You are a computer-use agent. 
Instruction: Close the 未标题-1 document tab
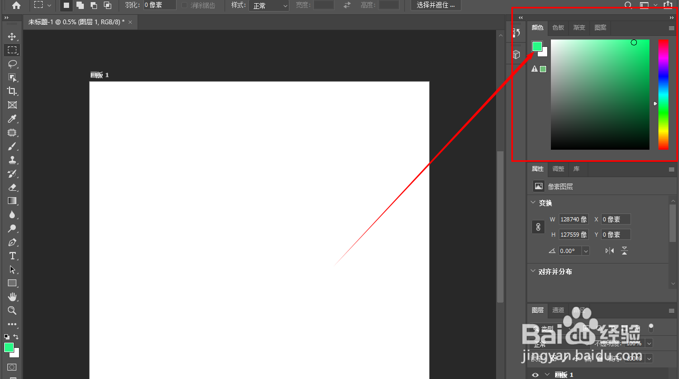[x=130, y=22]
